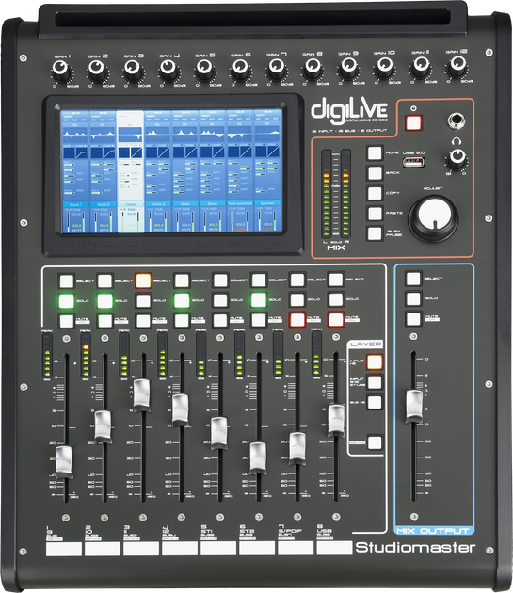Screen dimensions: 513x593
Task: Tap Speaker channel name on touchscreen
Action: click(267, 203)
